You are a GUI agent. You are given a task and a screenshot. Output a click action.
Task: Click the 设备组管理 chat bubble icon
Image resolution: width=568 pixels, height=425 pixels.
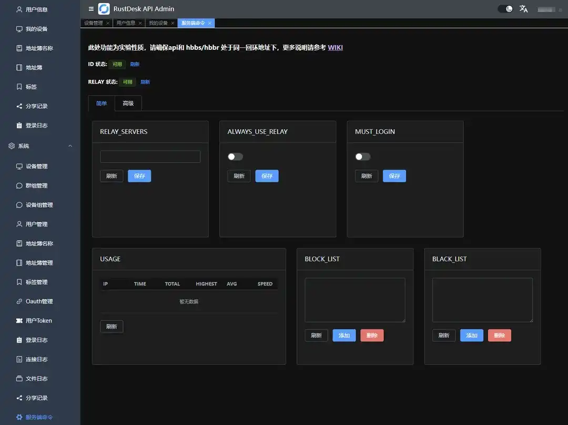click(19, 205)
